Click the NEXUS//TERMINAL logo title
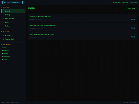Viewport: 139px width, 104px height. (12, 3)
